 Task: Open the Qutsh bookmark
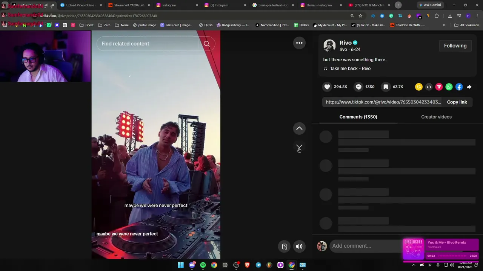tap(206, 25)
